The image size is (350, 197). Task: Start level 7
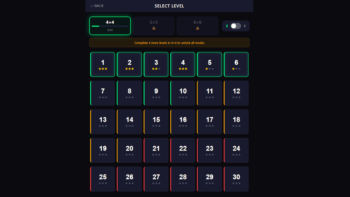tap(103, 93)
